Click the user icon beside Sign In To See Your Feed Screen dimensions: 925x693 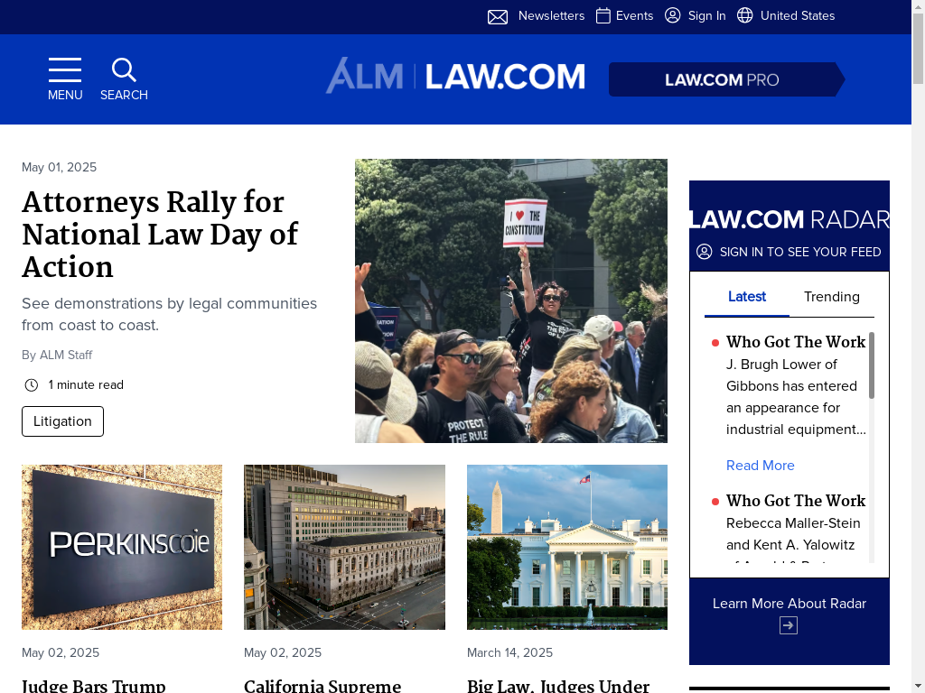pos(704,252)
